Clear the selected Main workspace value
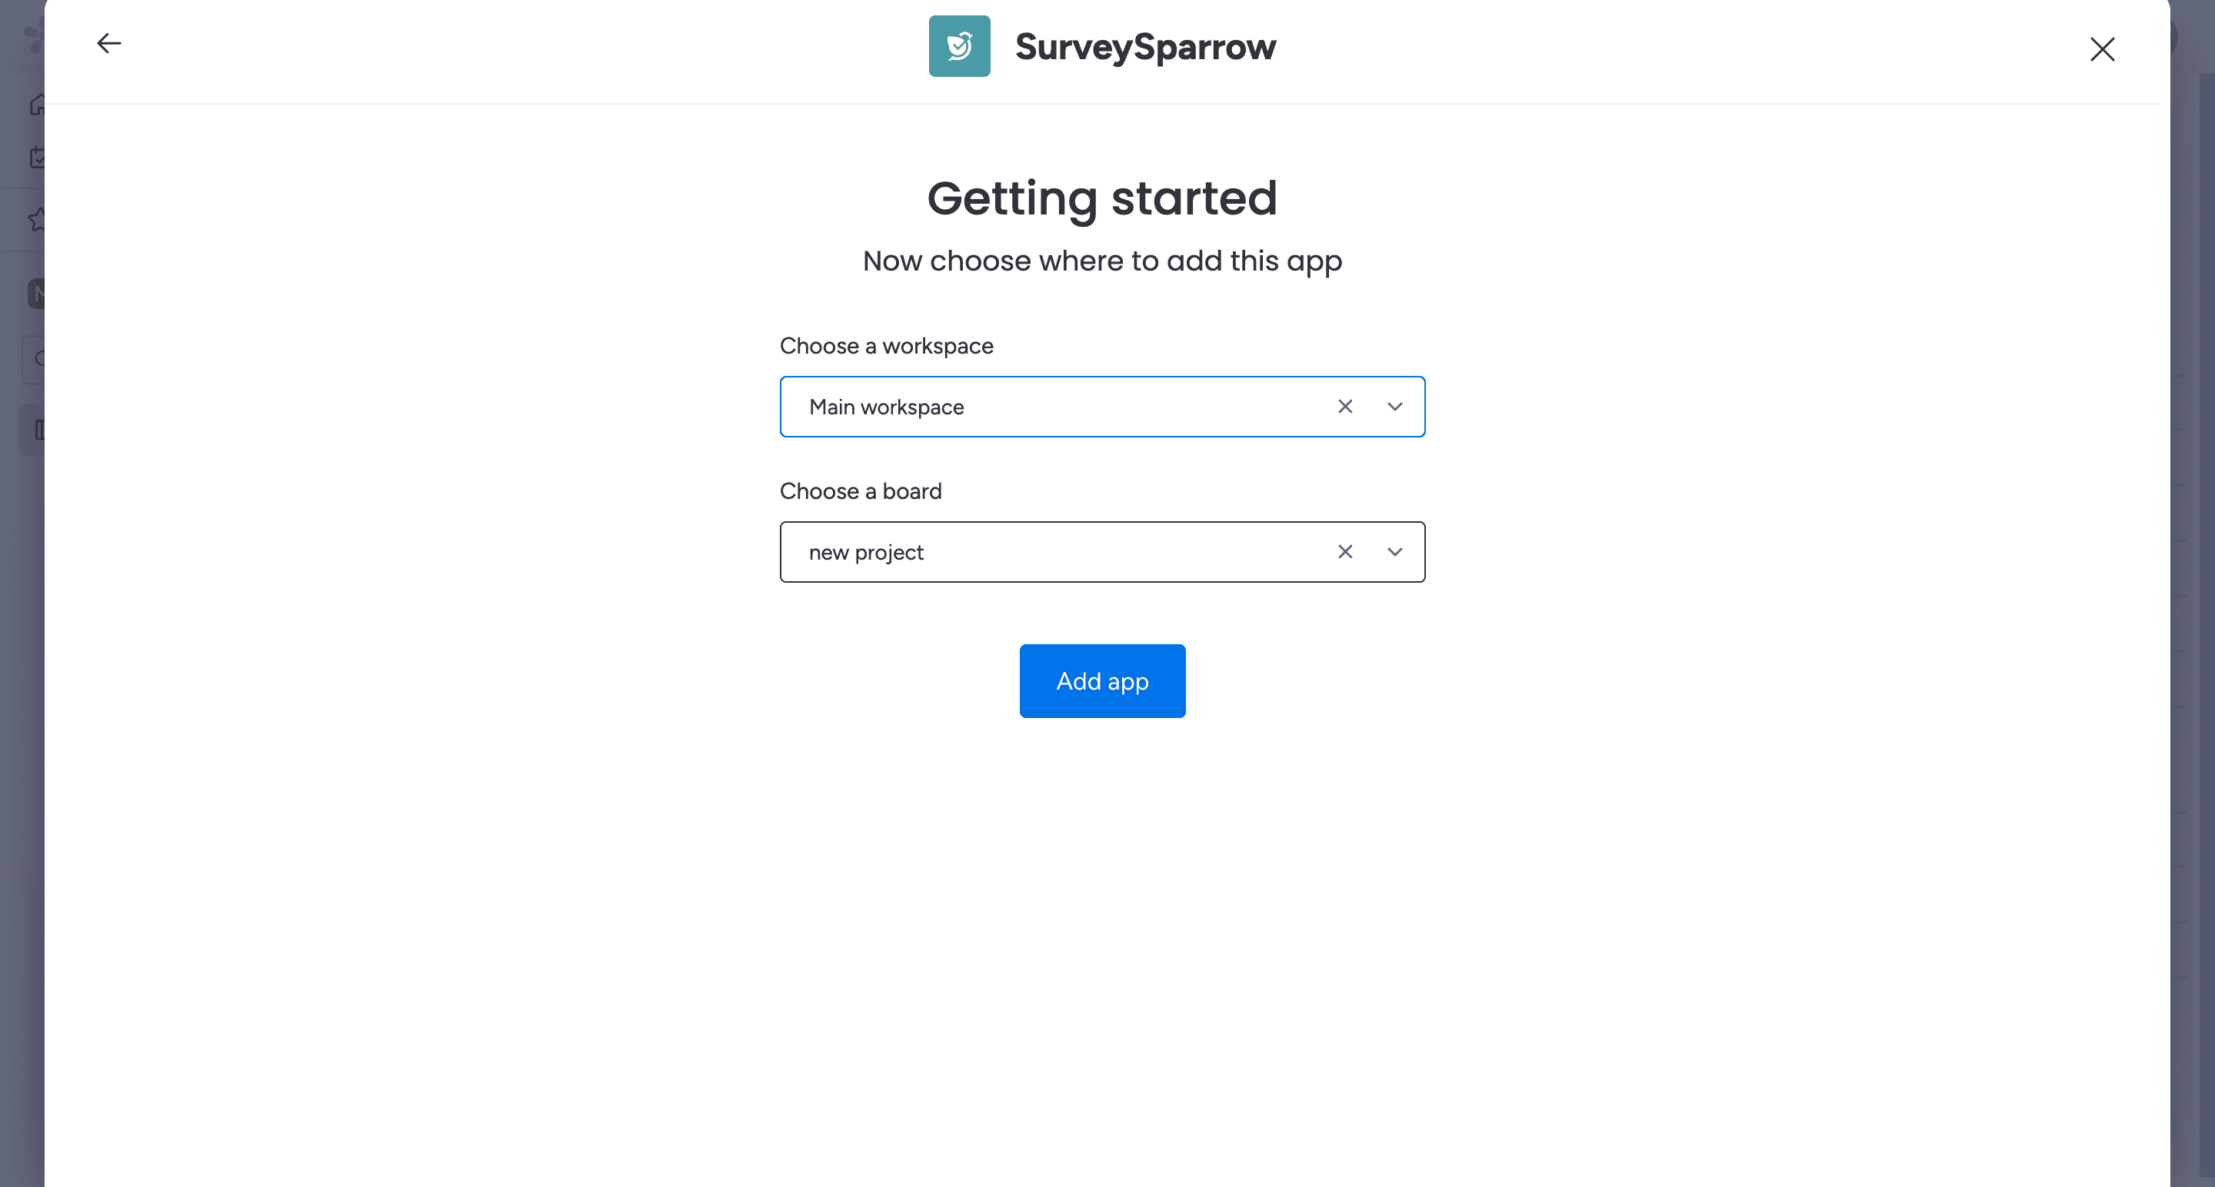2215x1187 pixels. (1345, 407)
